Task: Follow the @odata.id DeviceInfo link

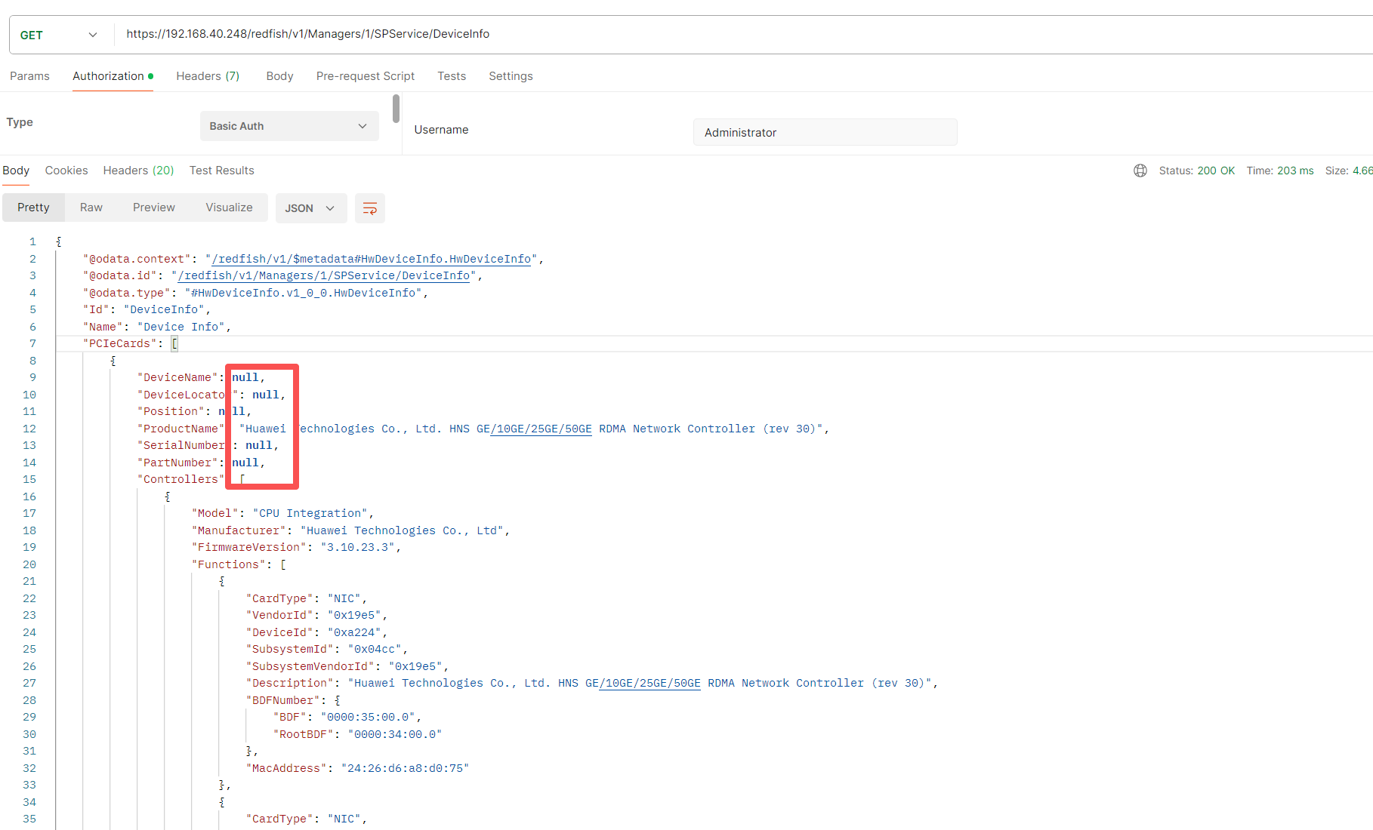Action: point(323,276)
